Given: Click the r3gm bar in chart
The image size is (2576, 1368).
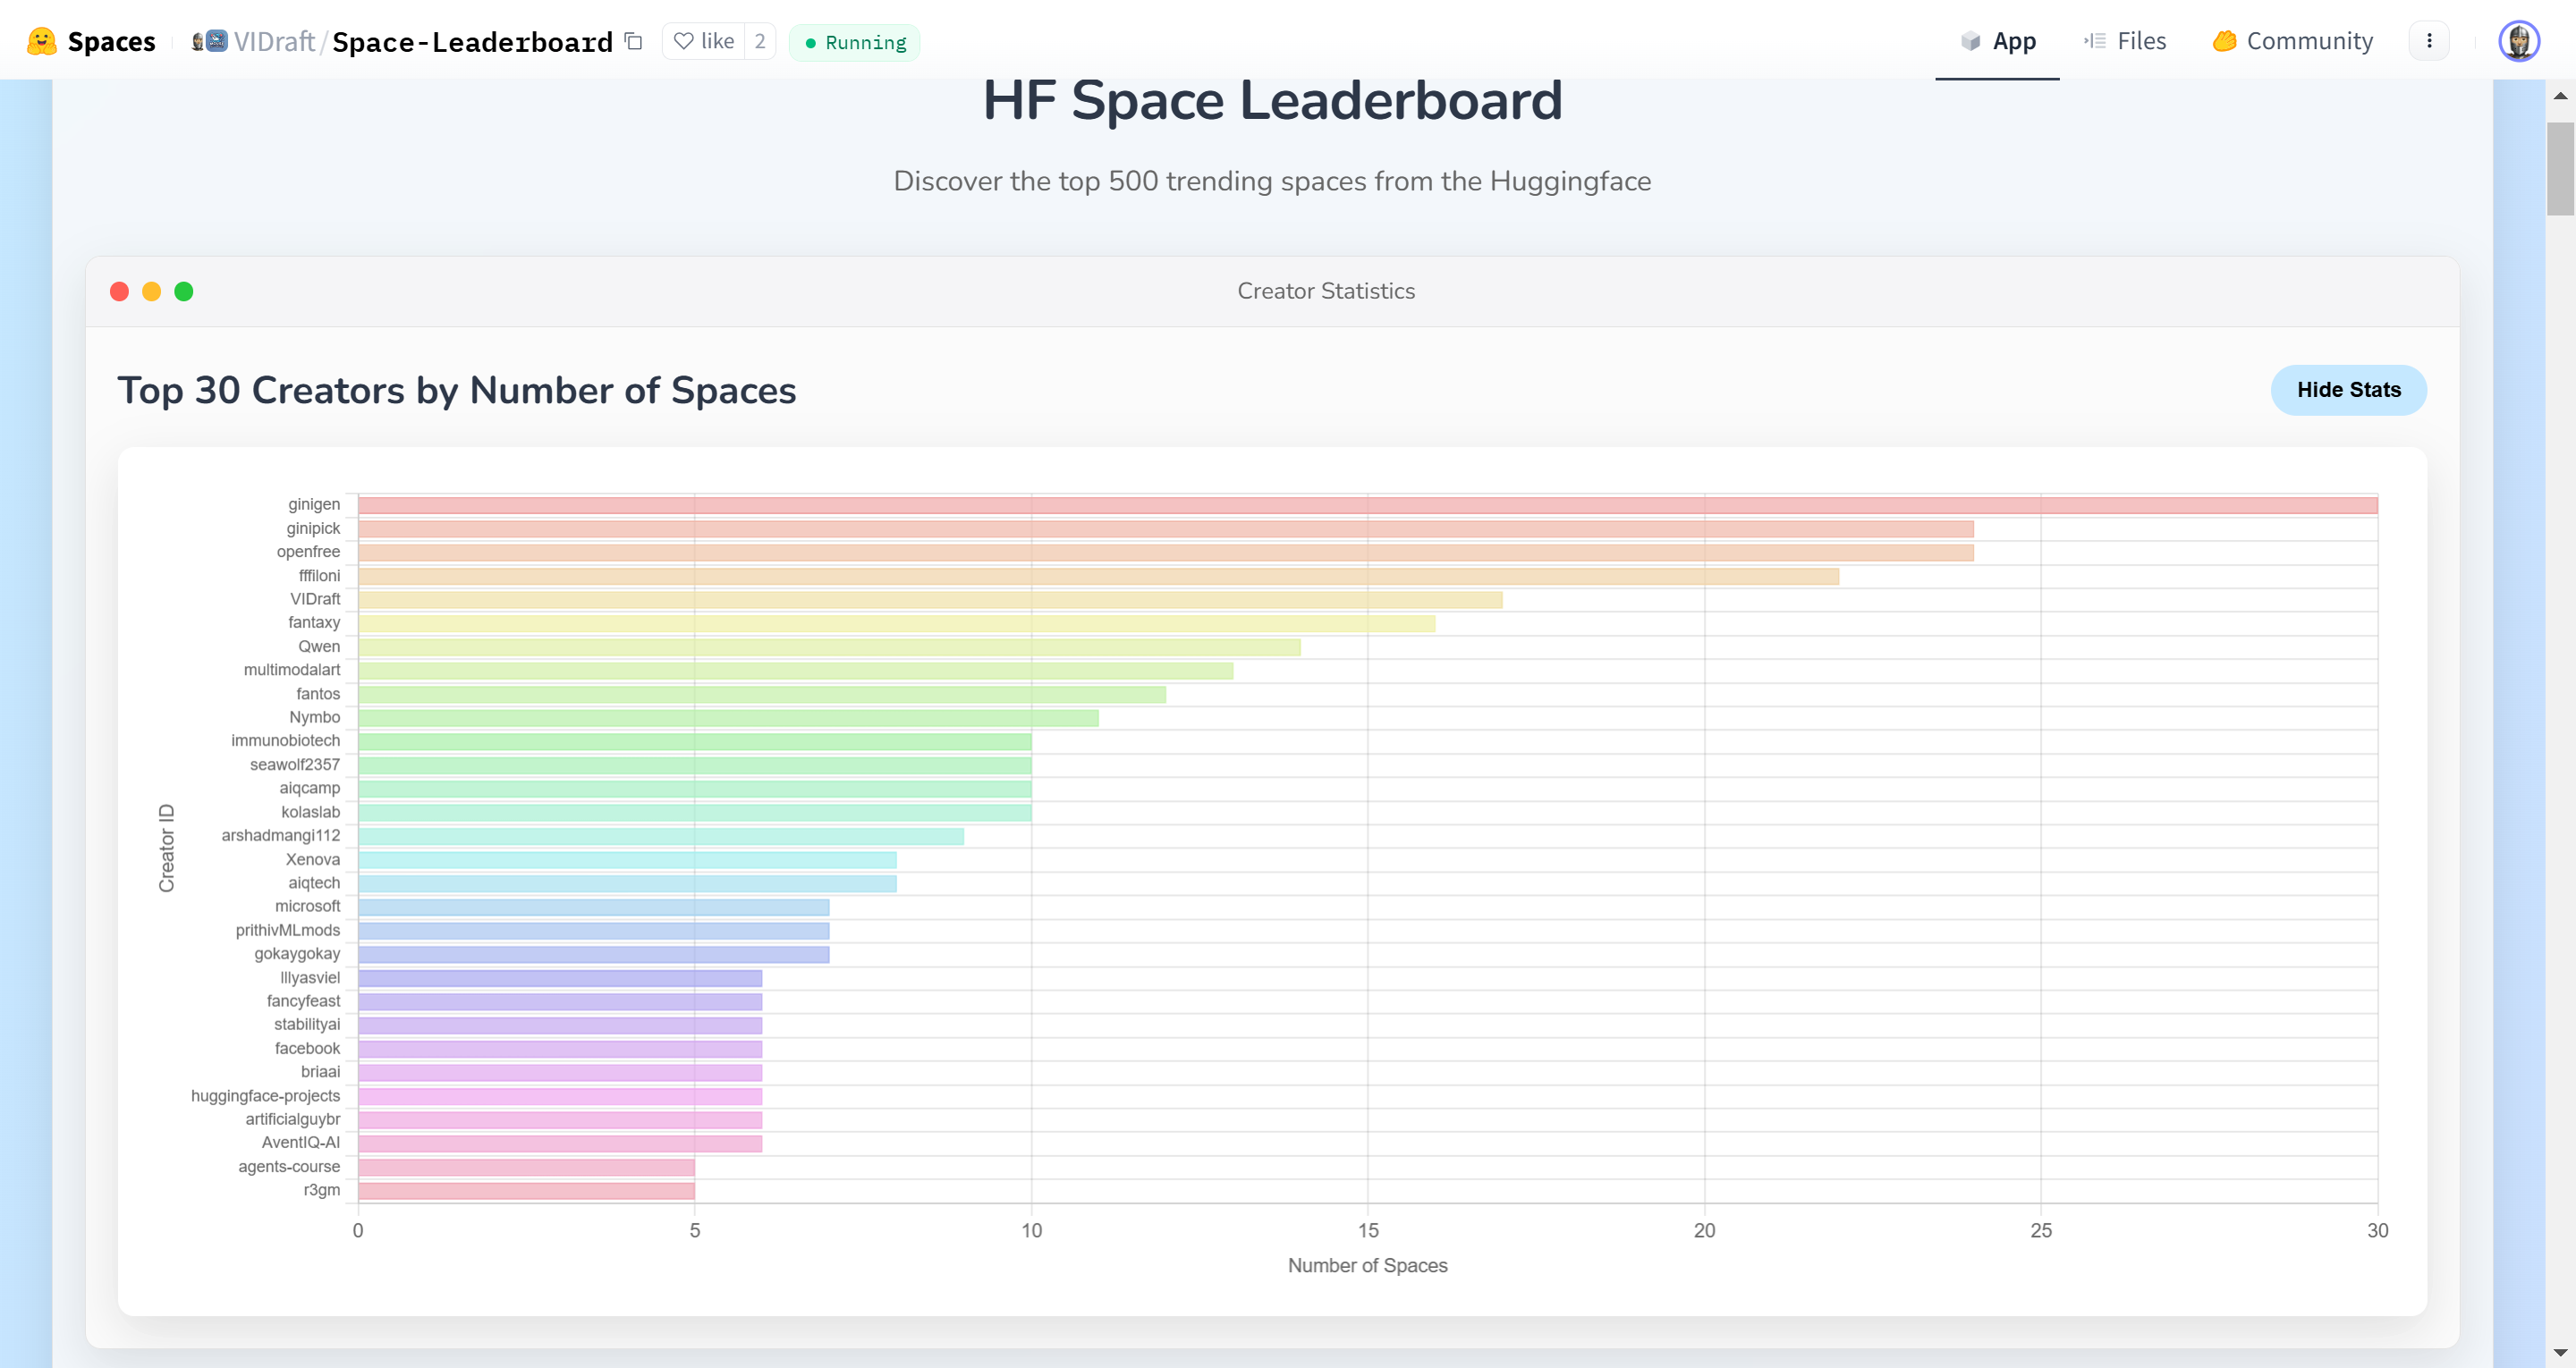Looking at the screenshot, I should coord(526,1191).
